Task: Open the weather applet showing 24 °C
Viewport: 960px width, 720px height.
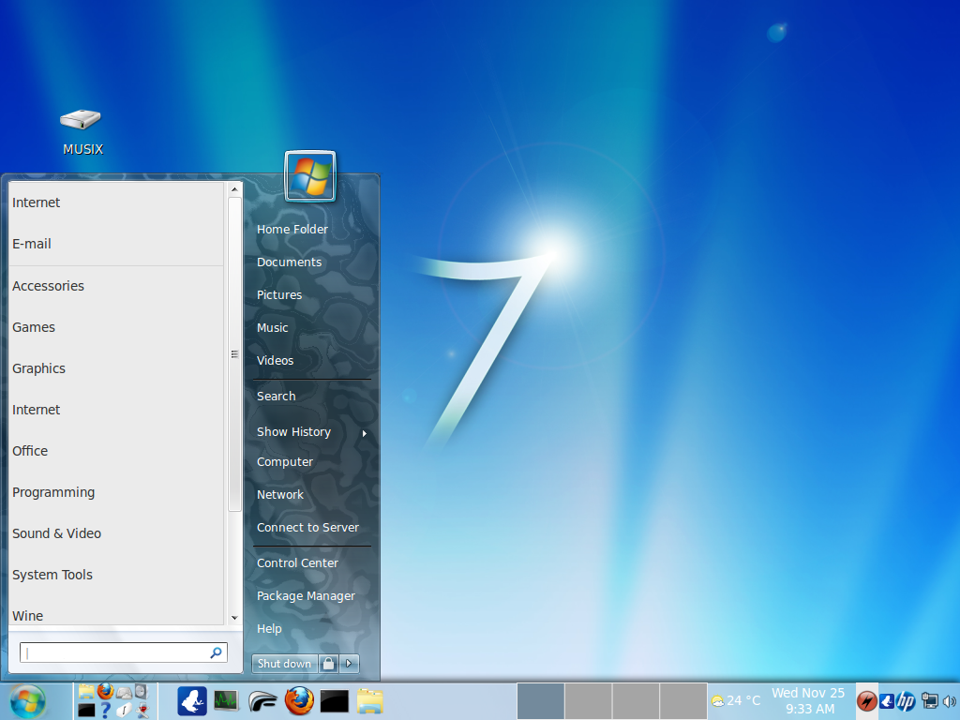Action: click(735, 701)
